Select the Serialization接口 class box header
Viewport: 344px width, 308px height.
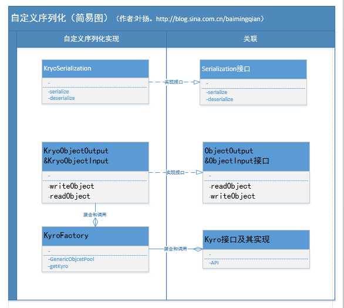[253, 69]
